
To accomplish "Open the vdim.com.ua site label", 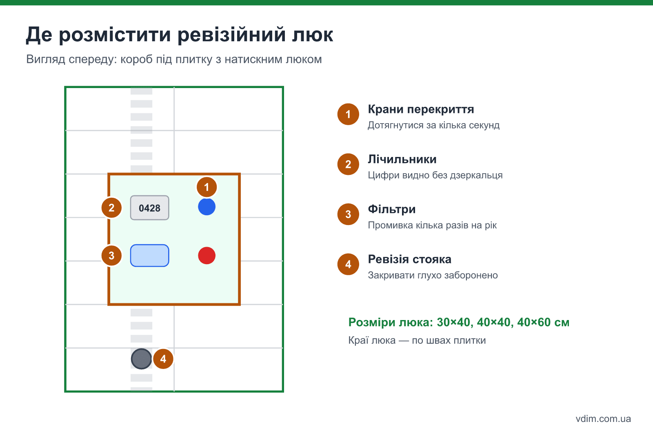I will click(603, 419).
